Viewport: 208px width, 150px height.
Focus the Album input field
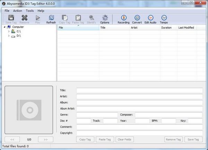[x=139, y=103]
